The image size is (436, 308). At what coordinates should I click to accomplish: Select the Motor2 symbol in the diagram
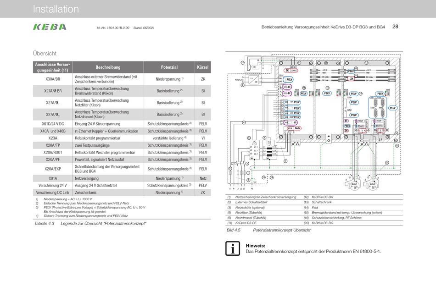click(x=372, y=184)
